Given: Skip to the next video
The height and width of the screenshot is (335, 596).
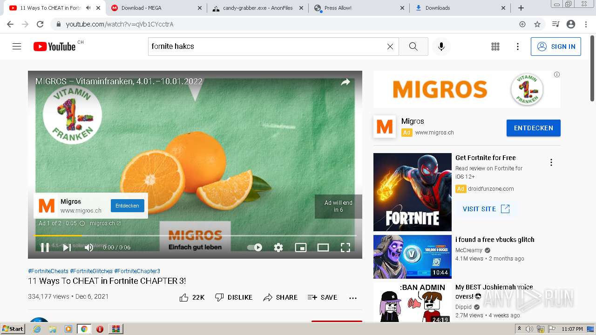Looking at the screenshot, I should [67, 248].
